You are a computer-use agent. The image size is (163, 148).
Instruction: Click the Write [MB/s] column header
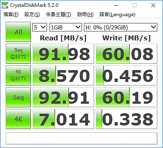click(x=127, y=38)
